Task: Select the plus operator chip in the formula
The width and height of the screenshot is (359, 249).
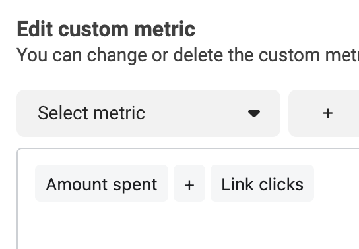Action: [189, 183]
